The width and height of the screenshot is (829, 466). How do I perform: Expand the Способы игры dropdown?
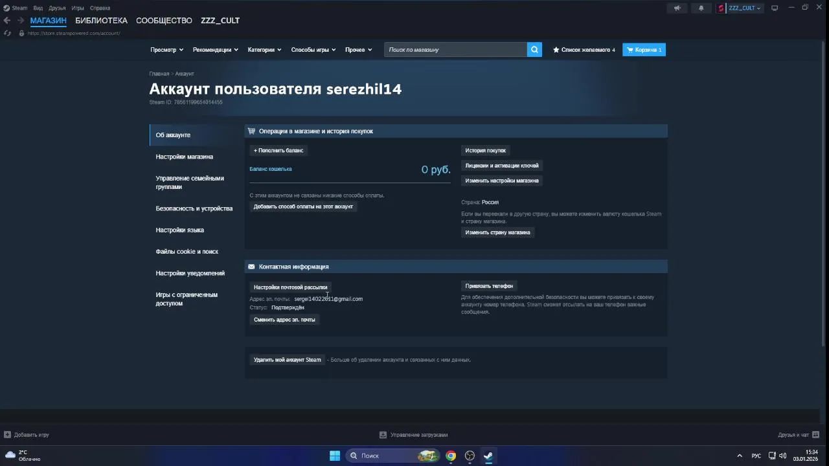pyautogui.click(x=313, y=50)
